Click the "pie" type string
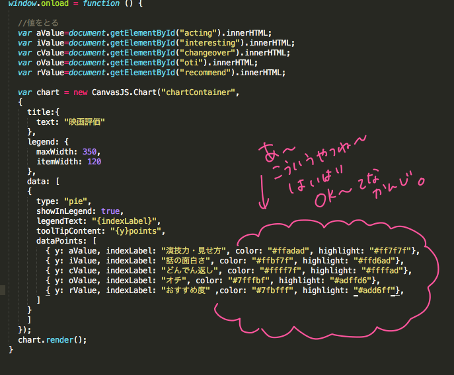Viewport: 454px width, 375px height. click(x=75, y=201)
